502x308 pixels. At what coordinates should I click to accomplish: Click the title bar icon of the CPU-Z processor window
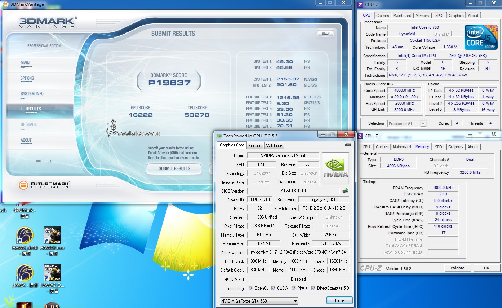coord(360,4)
